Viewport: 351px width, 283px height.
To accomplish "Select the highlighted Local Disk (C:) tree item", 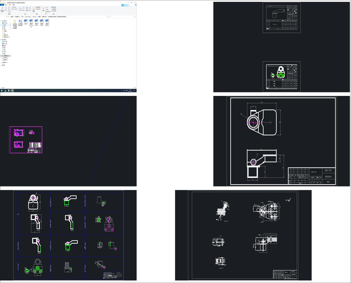I will (6, 56).
